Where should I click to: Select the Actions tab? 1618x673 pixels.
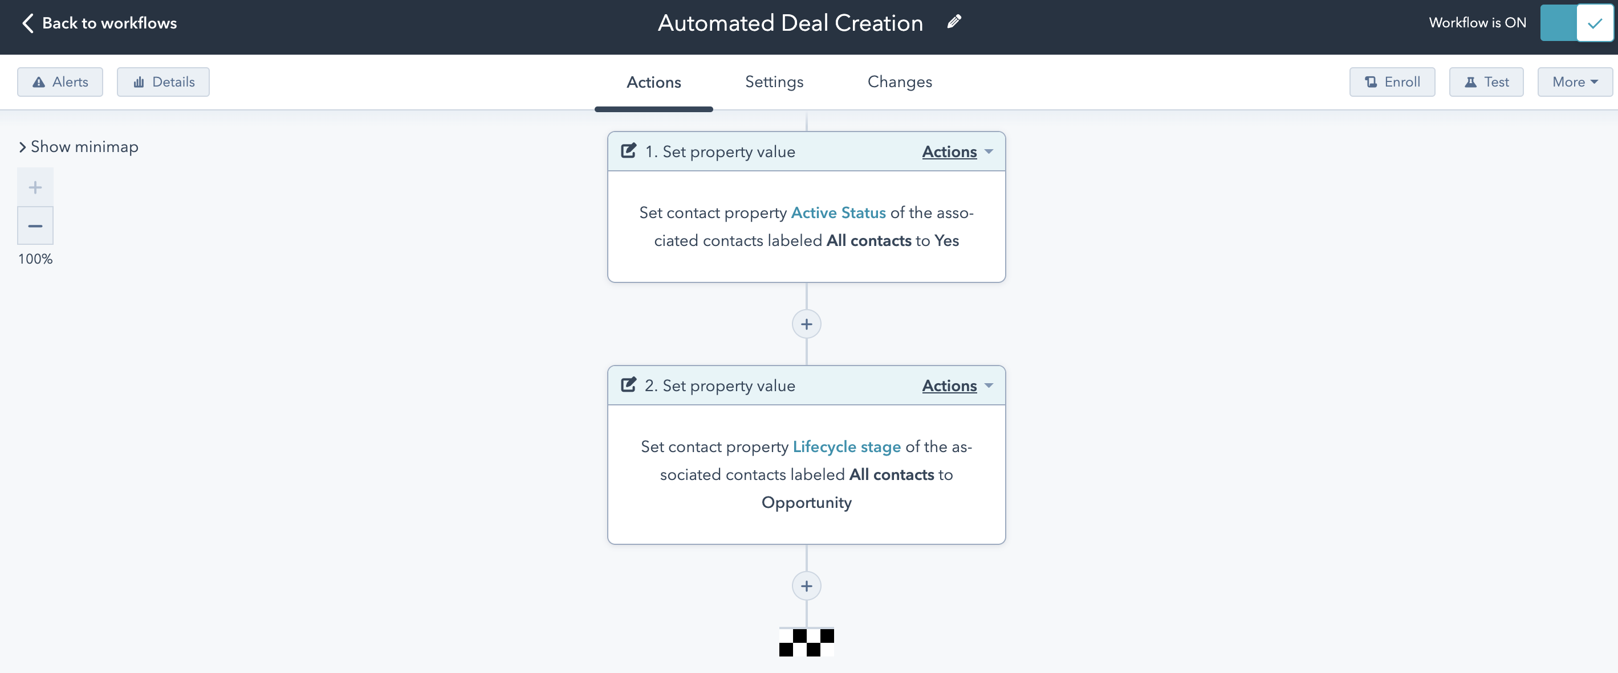coord(654,81)
